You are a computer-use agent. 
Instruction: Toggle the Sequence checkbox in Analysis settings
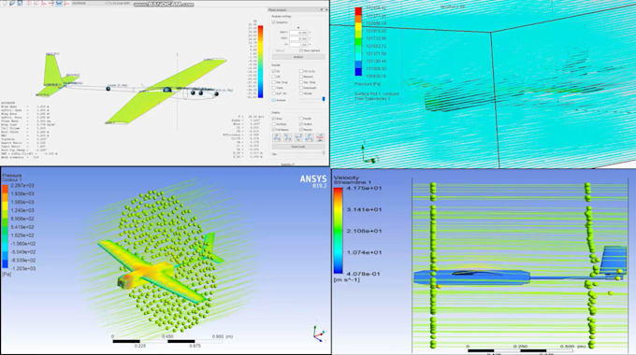coord(273,22)
